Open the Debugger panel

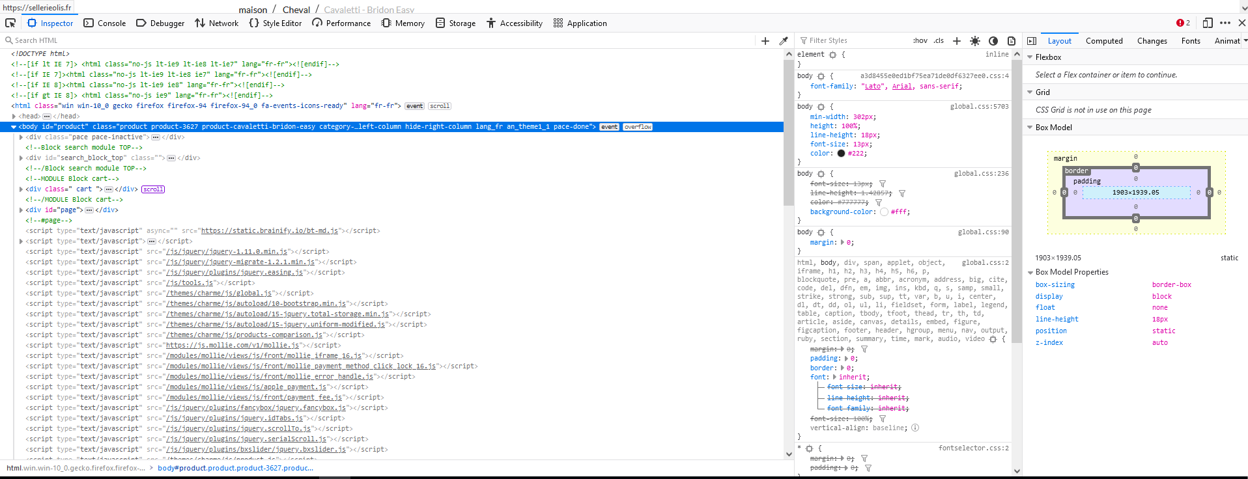[x=160, y=23]
